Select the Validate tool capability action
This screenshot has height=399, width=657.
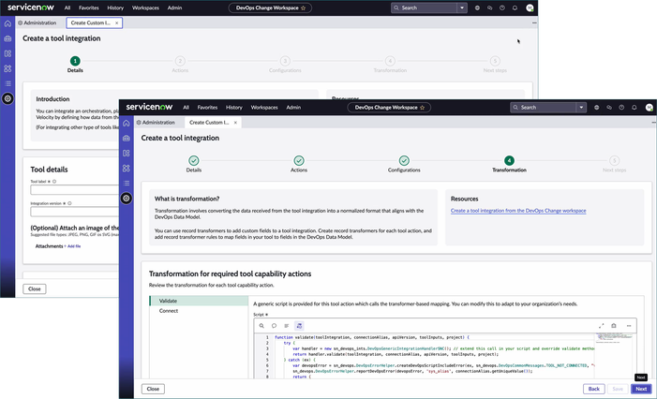[x=199, y=301]
